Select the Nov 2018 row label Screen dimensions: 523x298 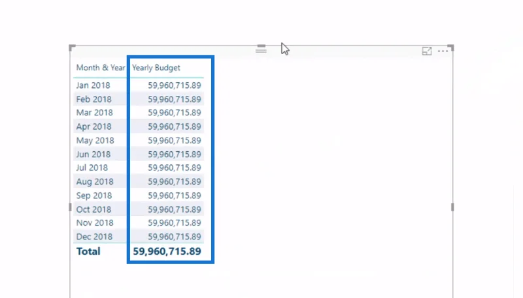95,223
